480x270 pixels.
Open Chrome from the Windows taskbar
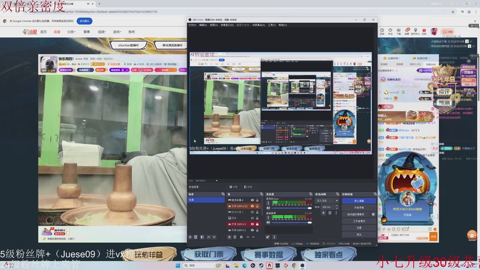point(294,265)
